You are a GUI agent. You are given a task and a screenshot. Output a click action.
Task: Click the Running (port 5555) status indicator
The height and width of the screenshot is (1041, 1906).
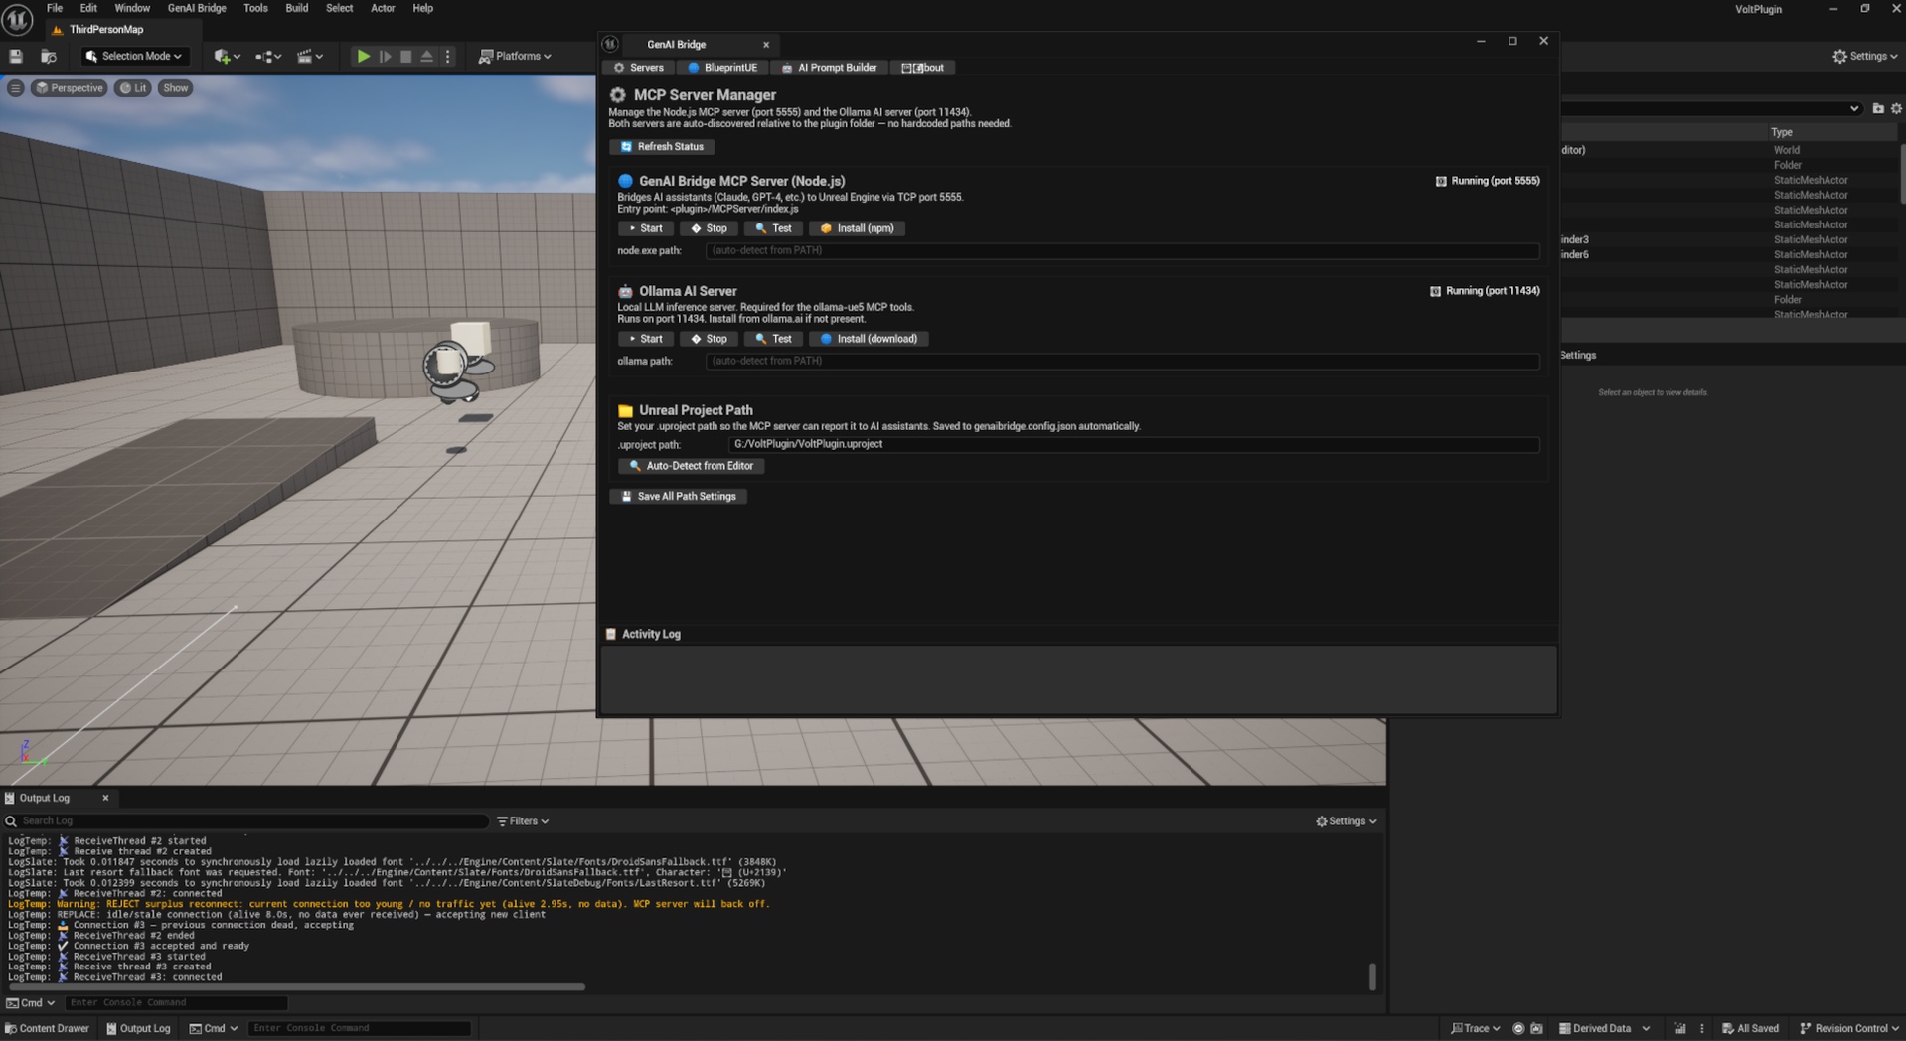[1488, 181]
